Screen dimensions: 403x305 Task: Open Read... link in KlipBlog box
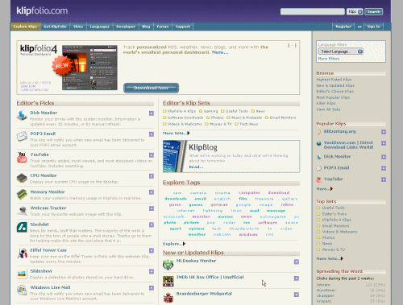coord(196,167)
